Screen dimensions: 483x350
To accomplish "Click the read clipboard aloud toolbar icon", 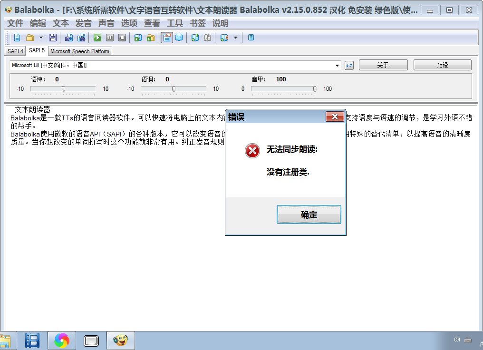I will click(138, 38).
